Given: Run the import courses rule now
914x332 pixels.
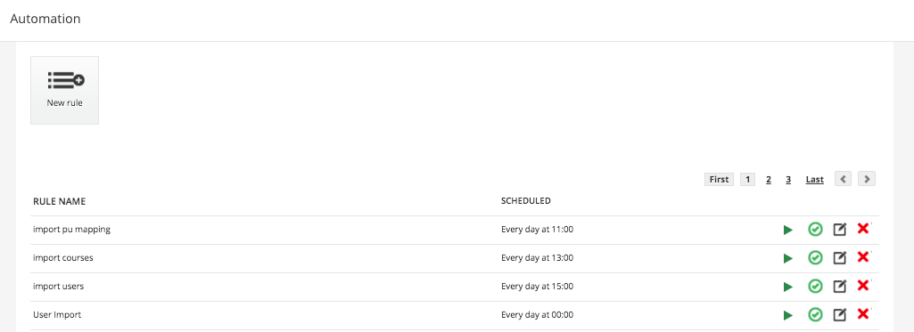Looking at the screenshot, I should pyautogui.click(x=788, y=258).
